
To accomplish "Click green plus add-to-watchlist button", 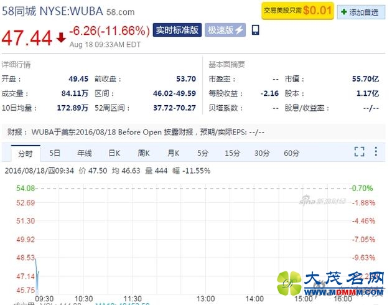I will (x=361, y=12).
